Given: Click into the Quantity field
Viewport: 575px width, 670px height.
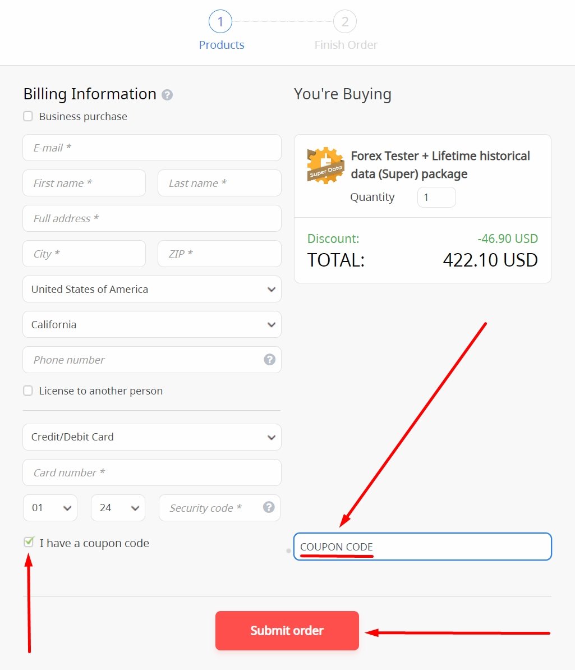Looking at the screenshot, I should point(436,197).
